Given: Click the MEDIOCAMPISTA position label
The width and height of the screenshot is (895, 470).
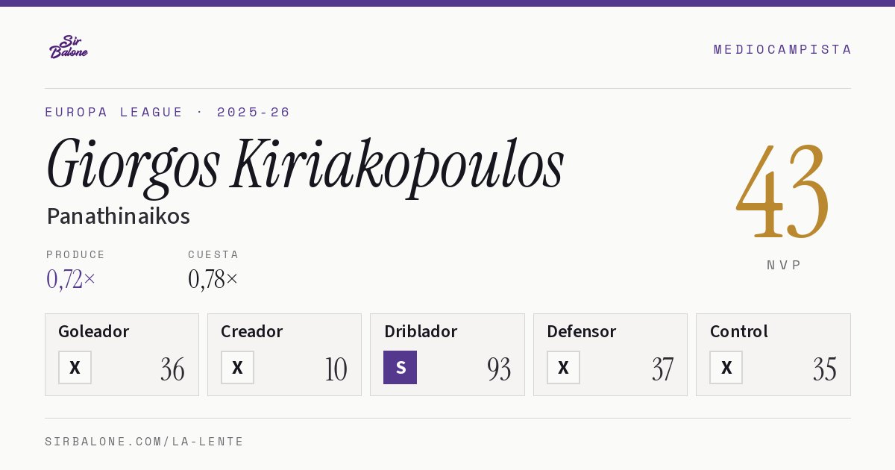Looking at the screenshot, I should point(782,49).
